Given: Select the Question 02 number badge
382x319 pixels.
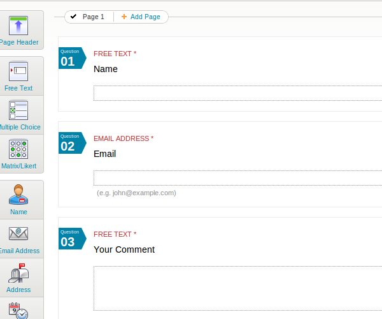Looking at the screenshot, I should 73,143.
